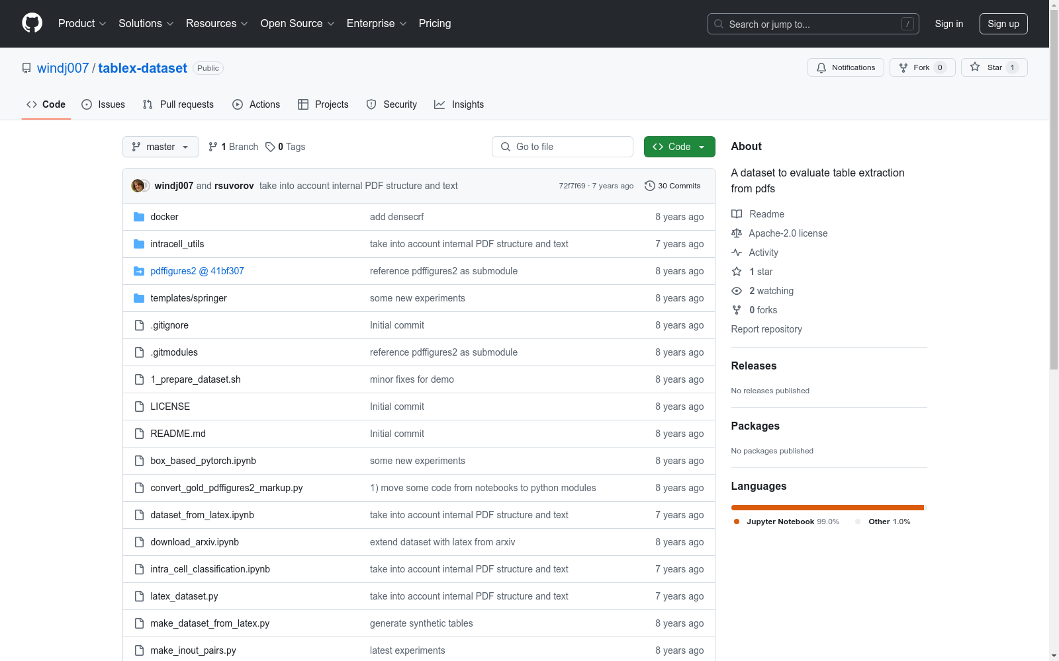
Task: Click the rsuvorov author link
Action: [234, 186]
